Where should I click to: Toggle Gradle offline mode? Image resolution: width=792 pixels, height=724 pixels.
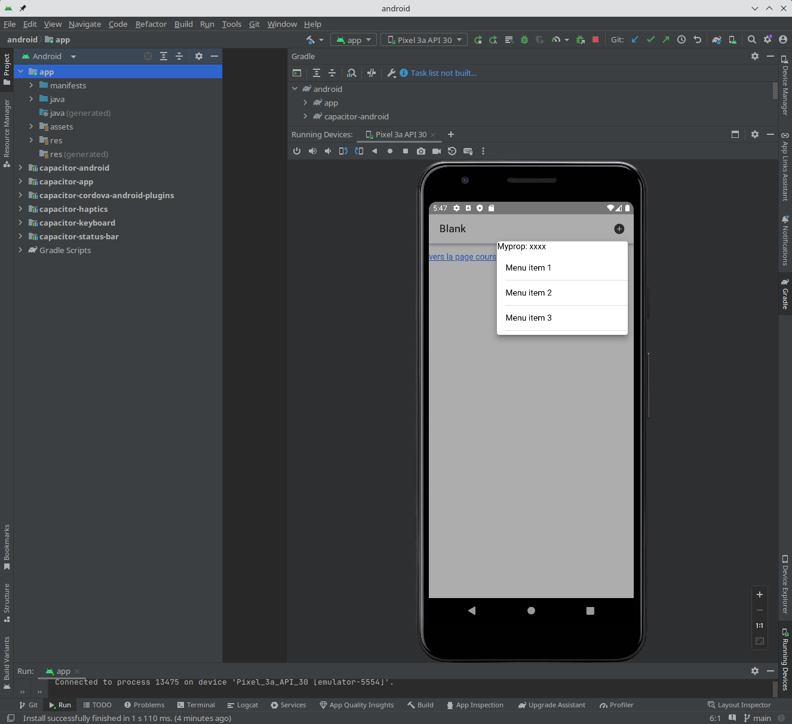(372, 73)
